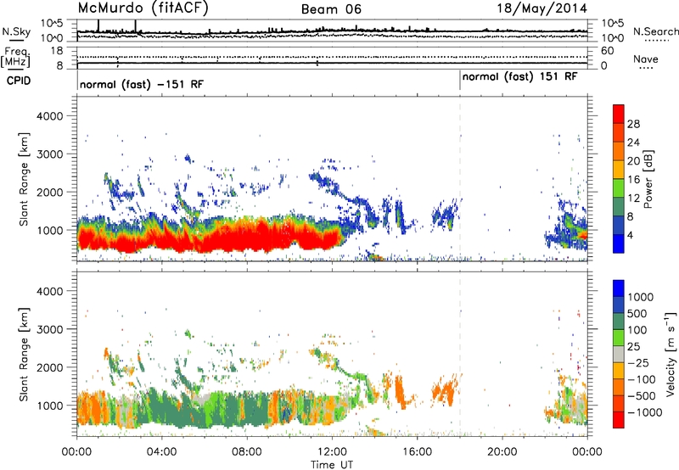This screenshot has width=679, height=470.
Task: Click the "-1000" label on Velocity color bar
Action: coord(645,412)
